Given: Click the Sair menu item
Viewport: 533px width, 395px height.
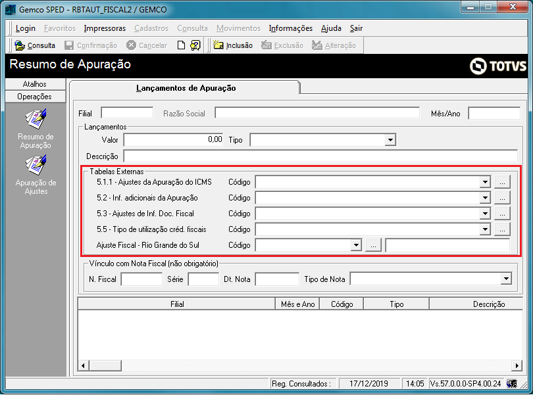Looking at the screenshot, I should pyautogui.click(x=356, y=28).
